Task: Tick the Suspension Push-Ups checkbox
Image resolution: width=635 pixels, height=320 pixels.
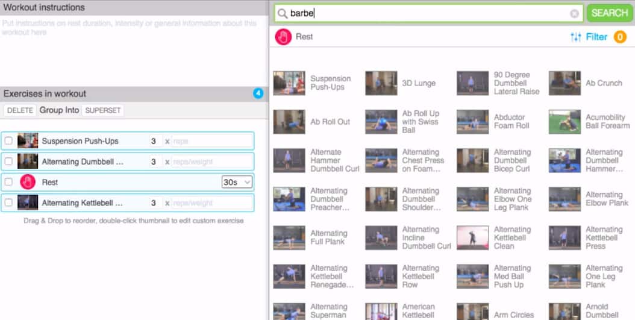Action: coord(8,141)
